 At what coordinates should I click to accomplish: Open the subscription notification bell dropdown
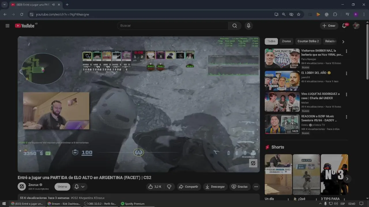[x=80, y=187]
